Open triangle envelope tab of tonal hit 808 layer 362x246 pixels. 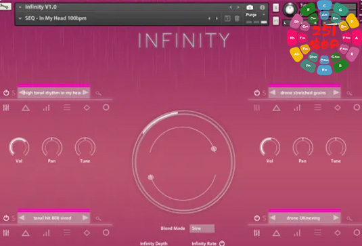click(x=26, y=233)
